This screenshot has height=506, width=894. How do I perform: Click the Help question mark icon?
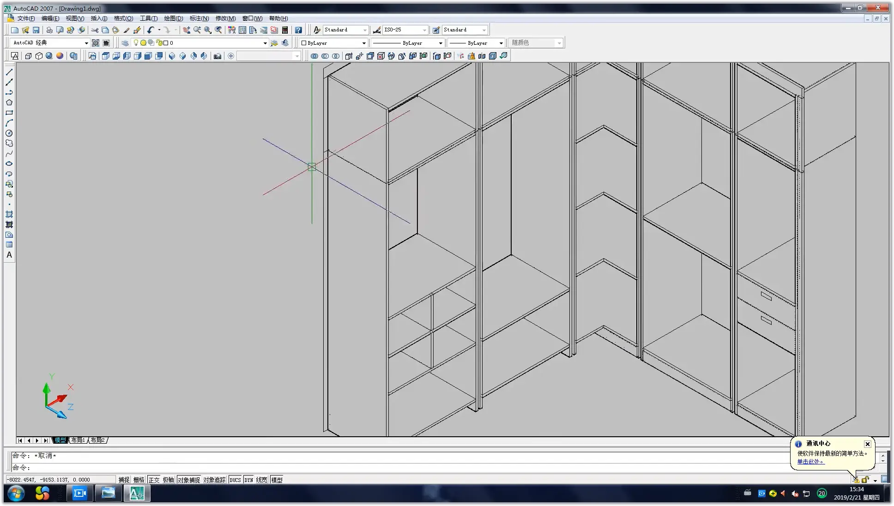click(x=299, y=30)
